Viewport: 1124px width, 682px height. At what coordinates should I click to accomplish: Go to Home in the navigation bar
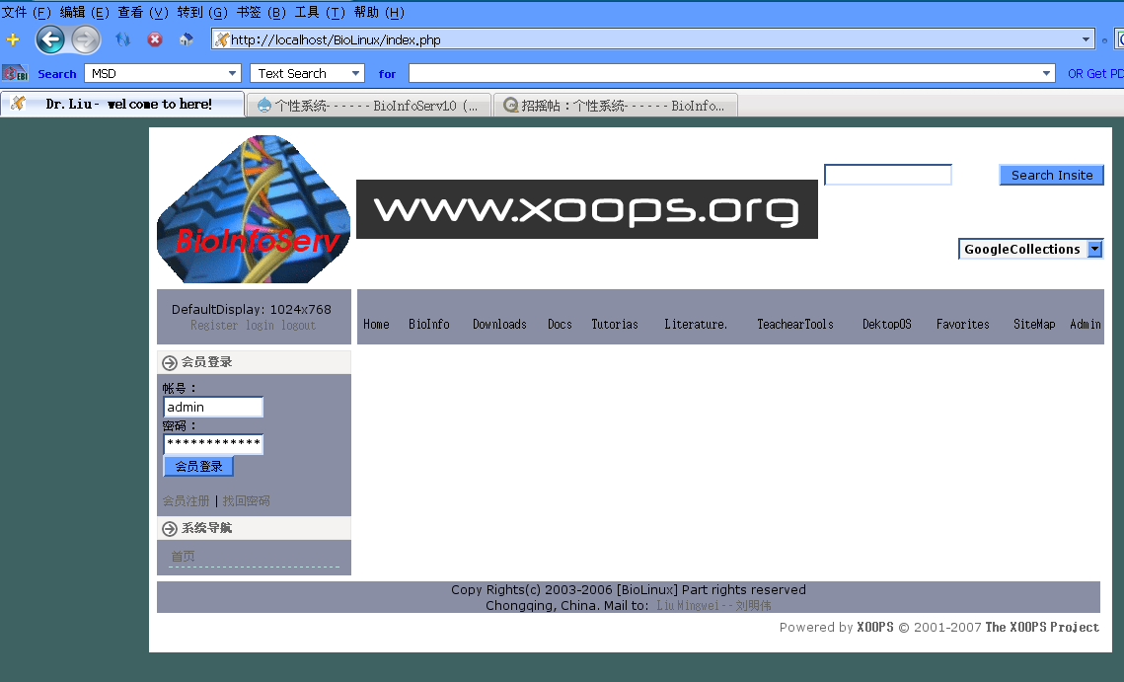[376, 324]
